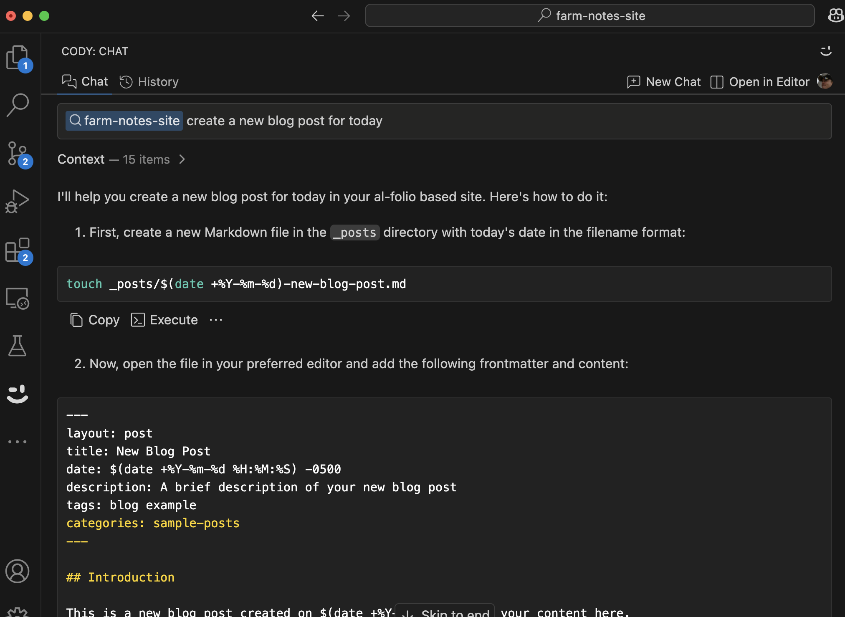Click the farm-notes-site command center search

(589, 15)
